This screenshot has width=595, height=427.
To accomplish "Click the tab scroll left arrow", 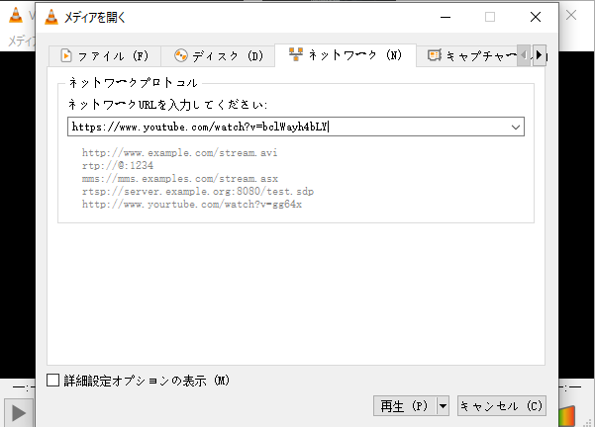I will click(524, 55).
